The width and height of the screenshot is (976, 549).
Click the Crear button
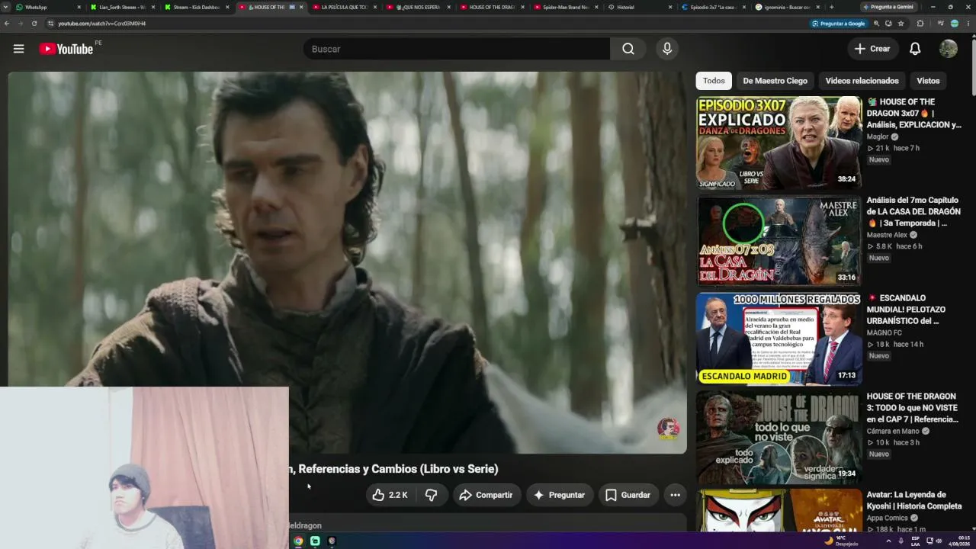point(873,49)
